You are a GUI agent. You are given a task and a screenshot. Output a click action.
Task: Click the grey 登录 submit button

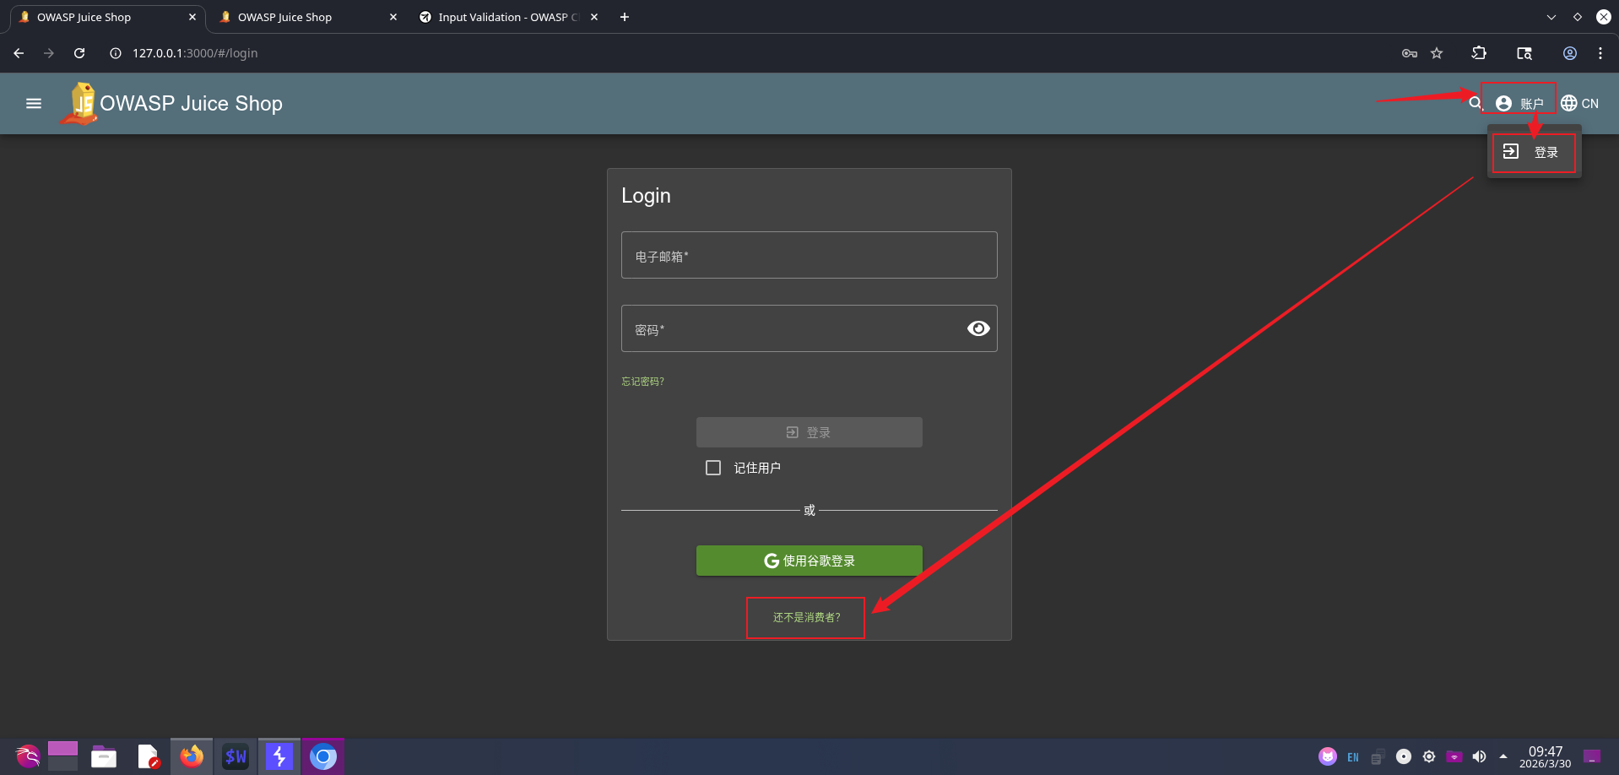click(x=809, y=432)
